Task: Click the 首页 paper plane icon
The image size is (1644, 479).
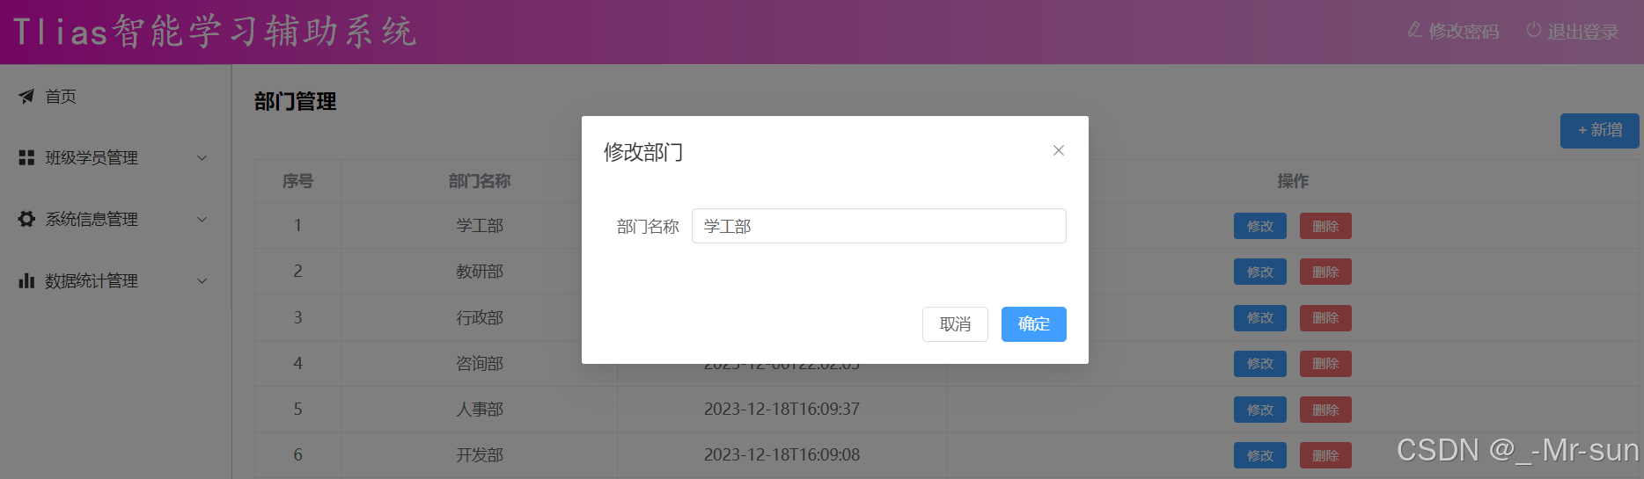Action: 26,97
